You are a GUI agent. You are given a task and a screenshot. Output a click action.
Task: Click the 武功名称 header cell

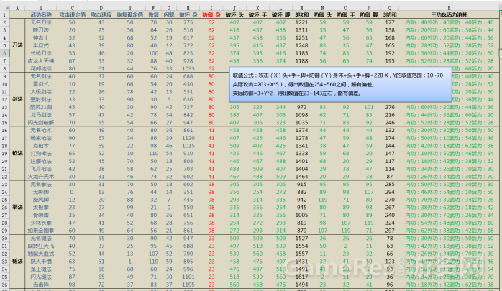[41, 14]
